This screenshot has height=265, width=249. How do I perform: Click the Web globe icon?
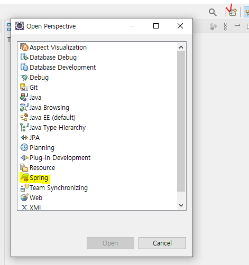click(24, 197)
